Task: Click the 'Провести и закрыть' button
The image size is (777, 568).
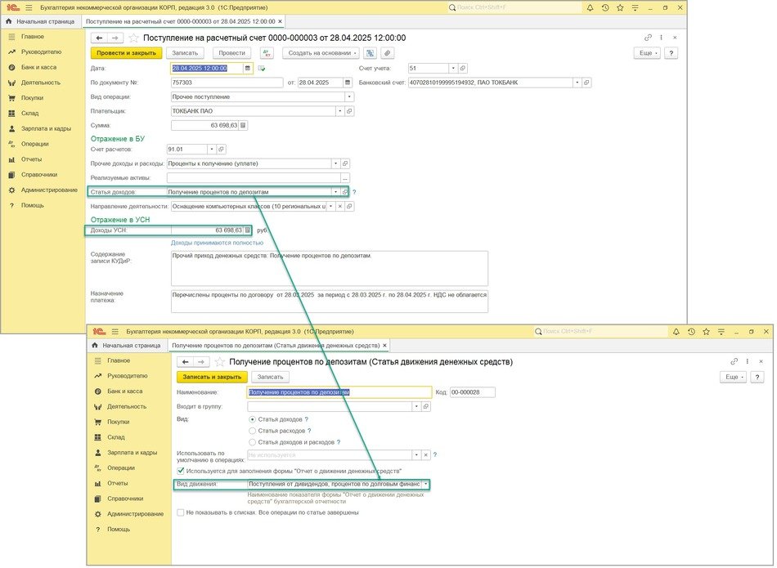Action: point(126,53)
